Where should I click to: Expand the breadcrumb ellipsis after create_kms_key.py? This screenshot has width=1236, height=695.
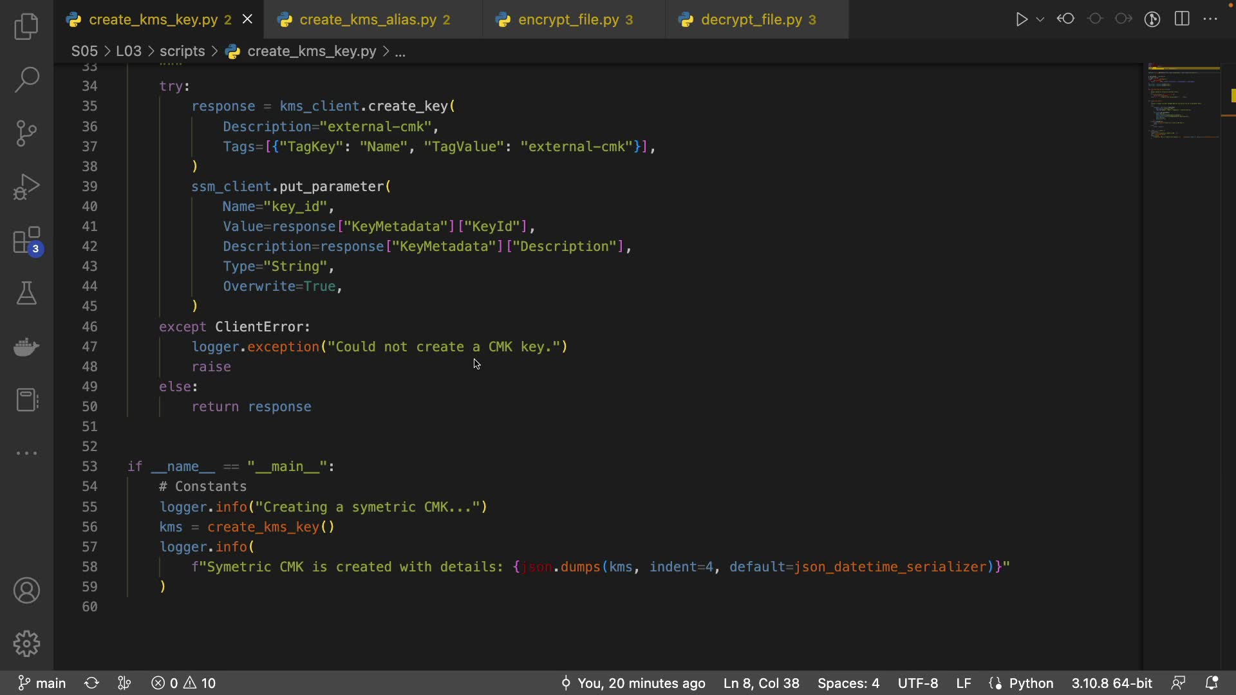click(x=400, y=51)
